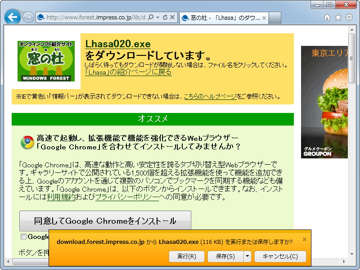Click the browser Forward arrow button
The height and width of the screenshot is (270, 360).
(x=28, y=17)
